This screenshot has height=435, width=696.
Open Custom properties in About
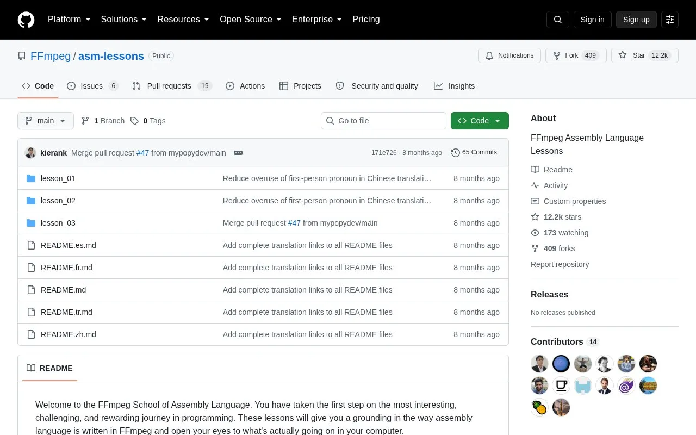[568, 201]
